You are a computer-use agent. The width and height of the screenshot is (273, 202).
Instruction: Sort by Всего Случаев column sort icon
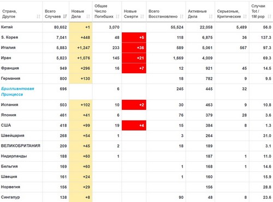tap(65, 16)
